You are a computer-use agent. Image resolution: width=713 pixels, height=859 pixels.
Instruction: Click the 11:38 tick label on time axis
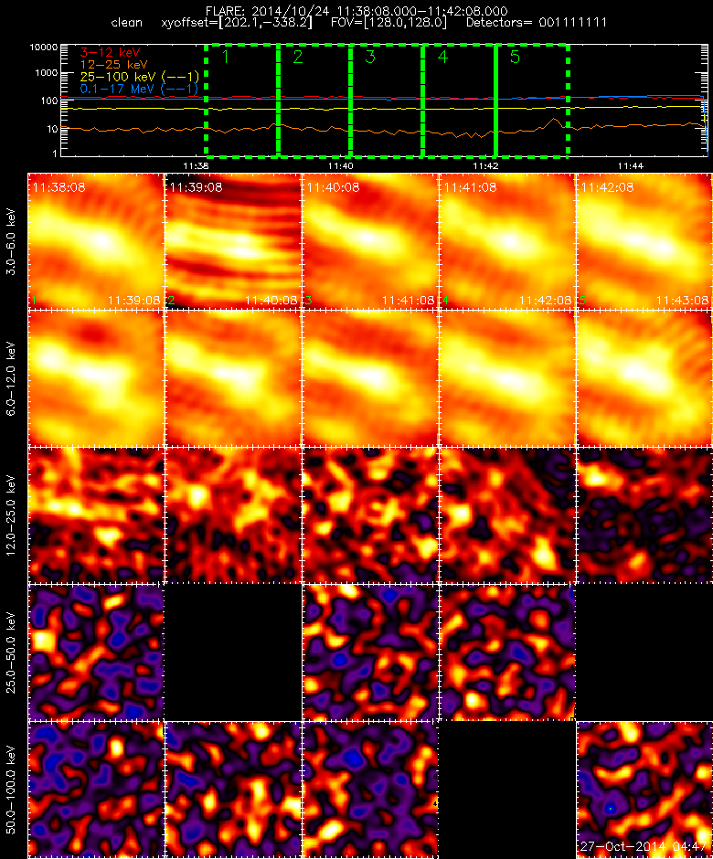tap(196, 165)
